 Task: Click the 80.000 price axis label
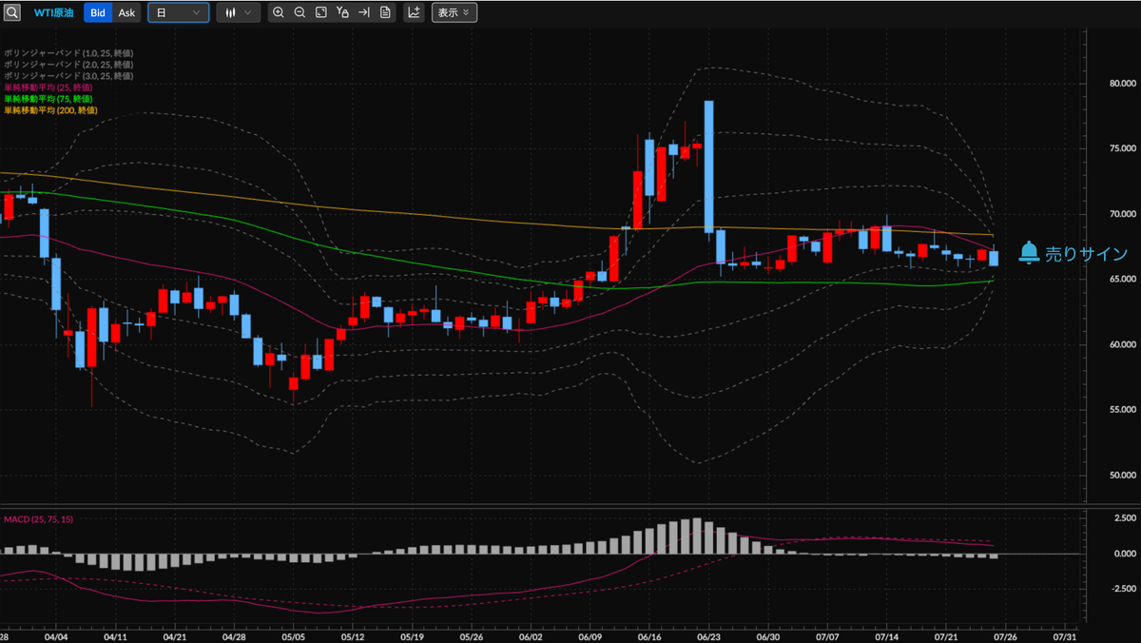pyautogui.click(x=1122, y=84)
